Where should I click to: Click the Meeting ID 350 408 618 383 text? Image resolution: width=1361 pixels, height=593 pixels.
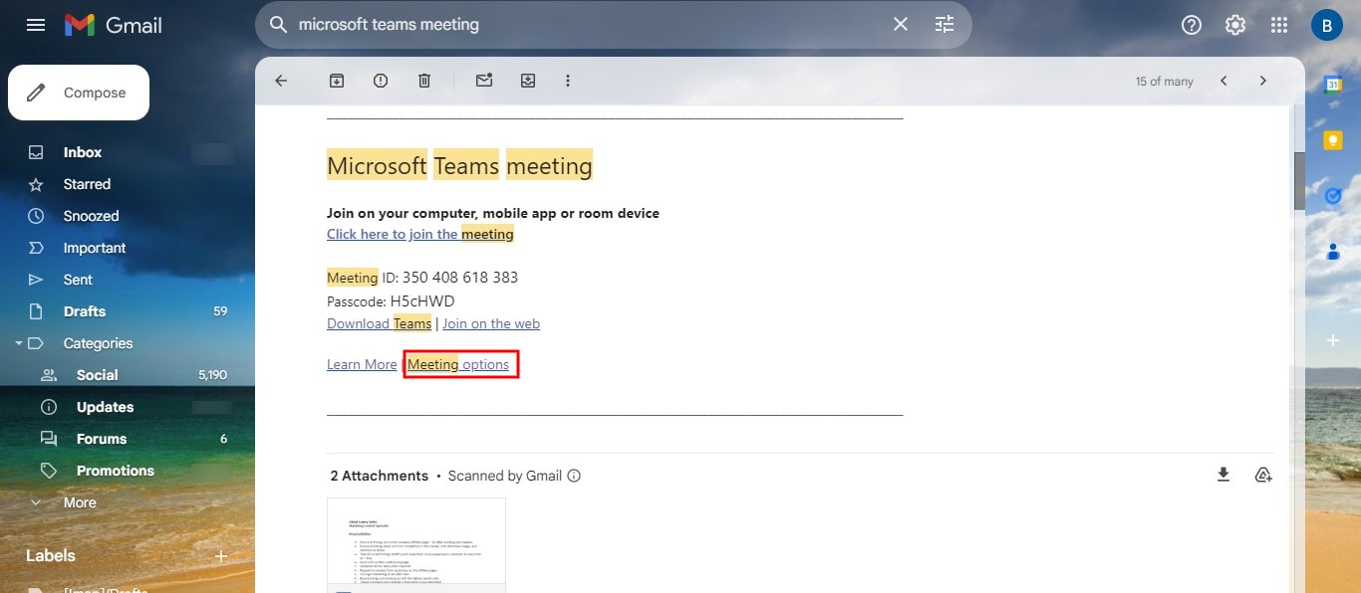422,278
